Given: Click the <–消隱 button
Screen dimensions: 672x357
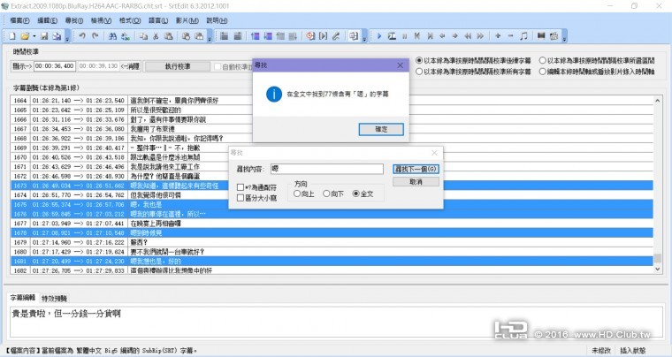Looking at the screenshot, I should coord(130,66).
